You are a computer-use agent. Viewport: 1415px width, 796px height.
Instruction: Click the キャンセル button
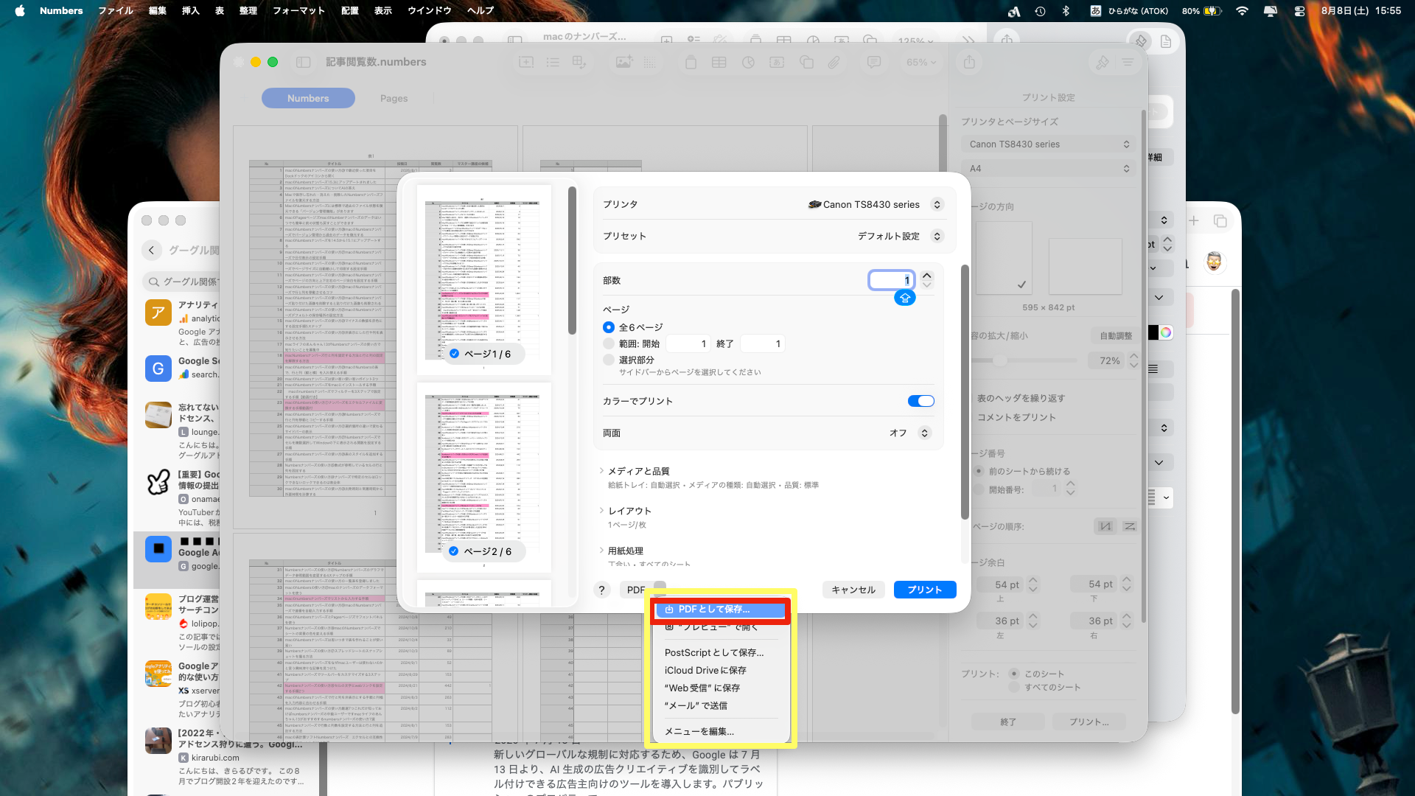[853, 590]
